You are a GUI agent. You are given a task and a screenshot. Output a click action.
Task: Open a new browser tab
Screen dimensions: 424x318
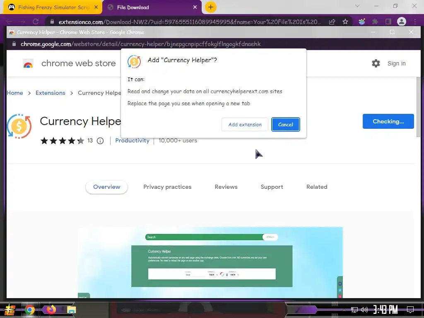211,7
